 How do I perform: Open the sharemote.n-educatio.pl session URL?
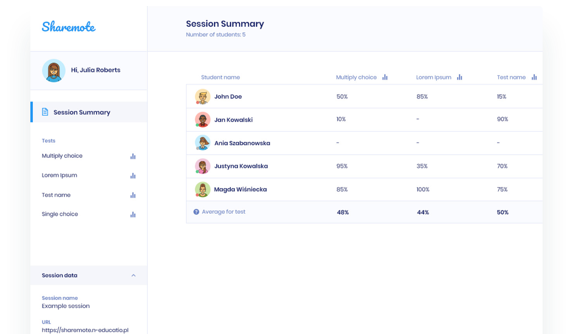(85, 330)
